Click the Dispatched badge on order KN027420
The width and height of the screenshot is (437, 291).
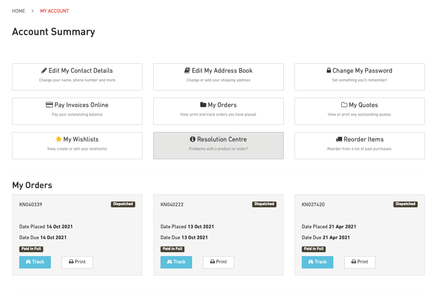405,204
